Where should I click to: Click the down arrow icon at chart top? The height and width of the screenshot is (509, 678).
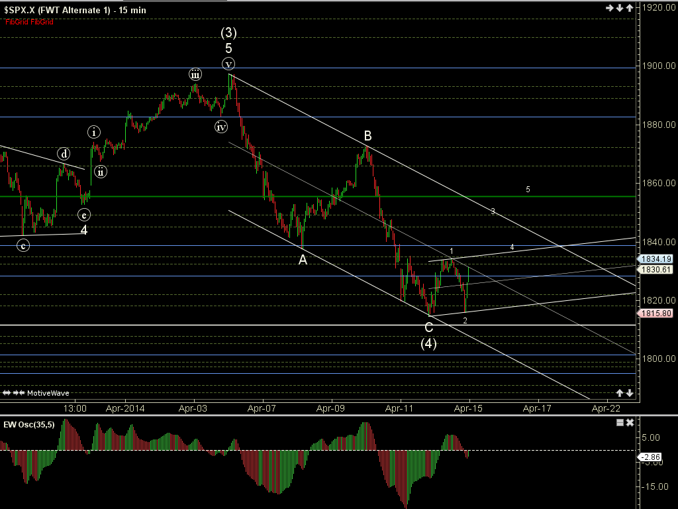[619, 8]
